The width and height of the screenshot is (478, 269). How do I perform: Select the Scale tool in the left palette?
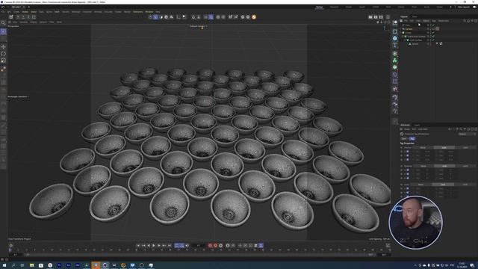(x=3, y=61)
